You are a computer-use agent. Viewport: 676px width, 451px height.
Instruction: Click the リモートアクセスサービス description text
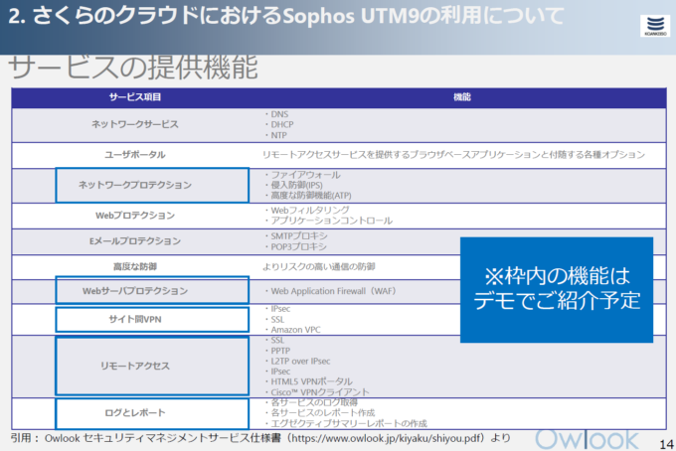tap(453, 155)
